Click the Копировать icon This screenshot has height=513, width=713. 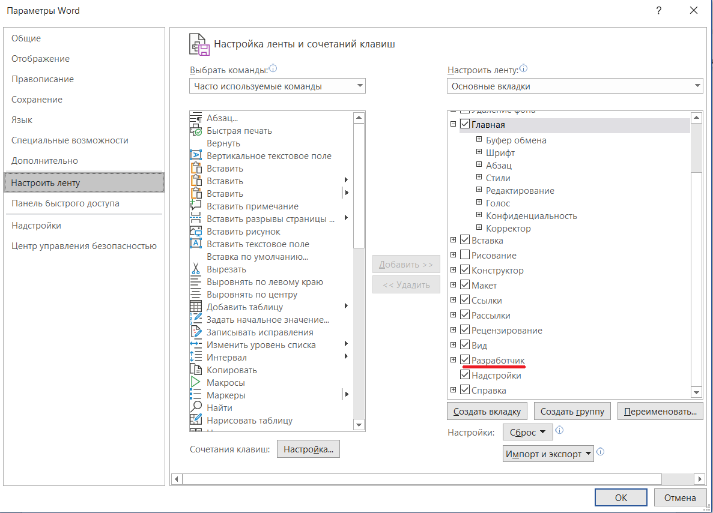(x=196, y=370)
